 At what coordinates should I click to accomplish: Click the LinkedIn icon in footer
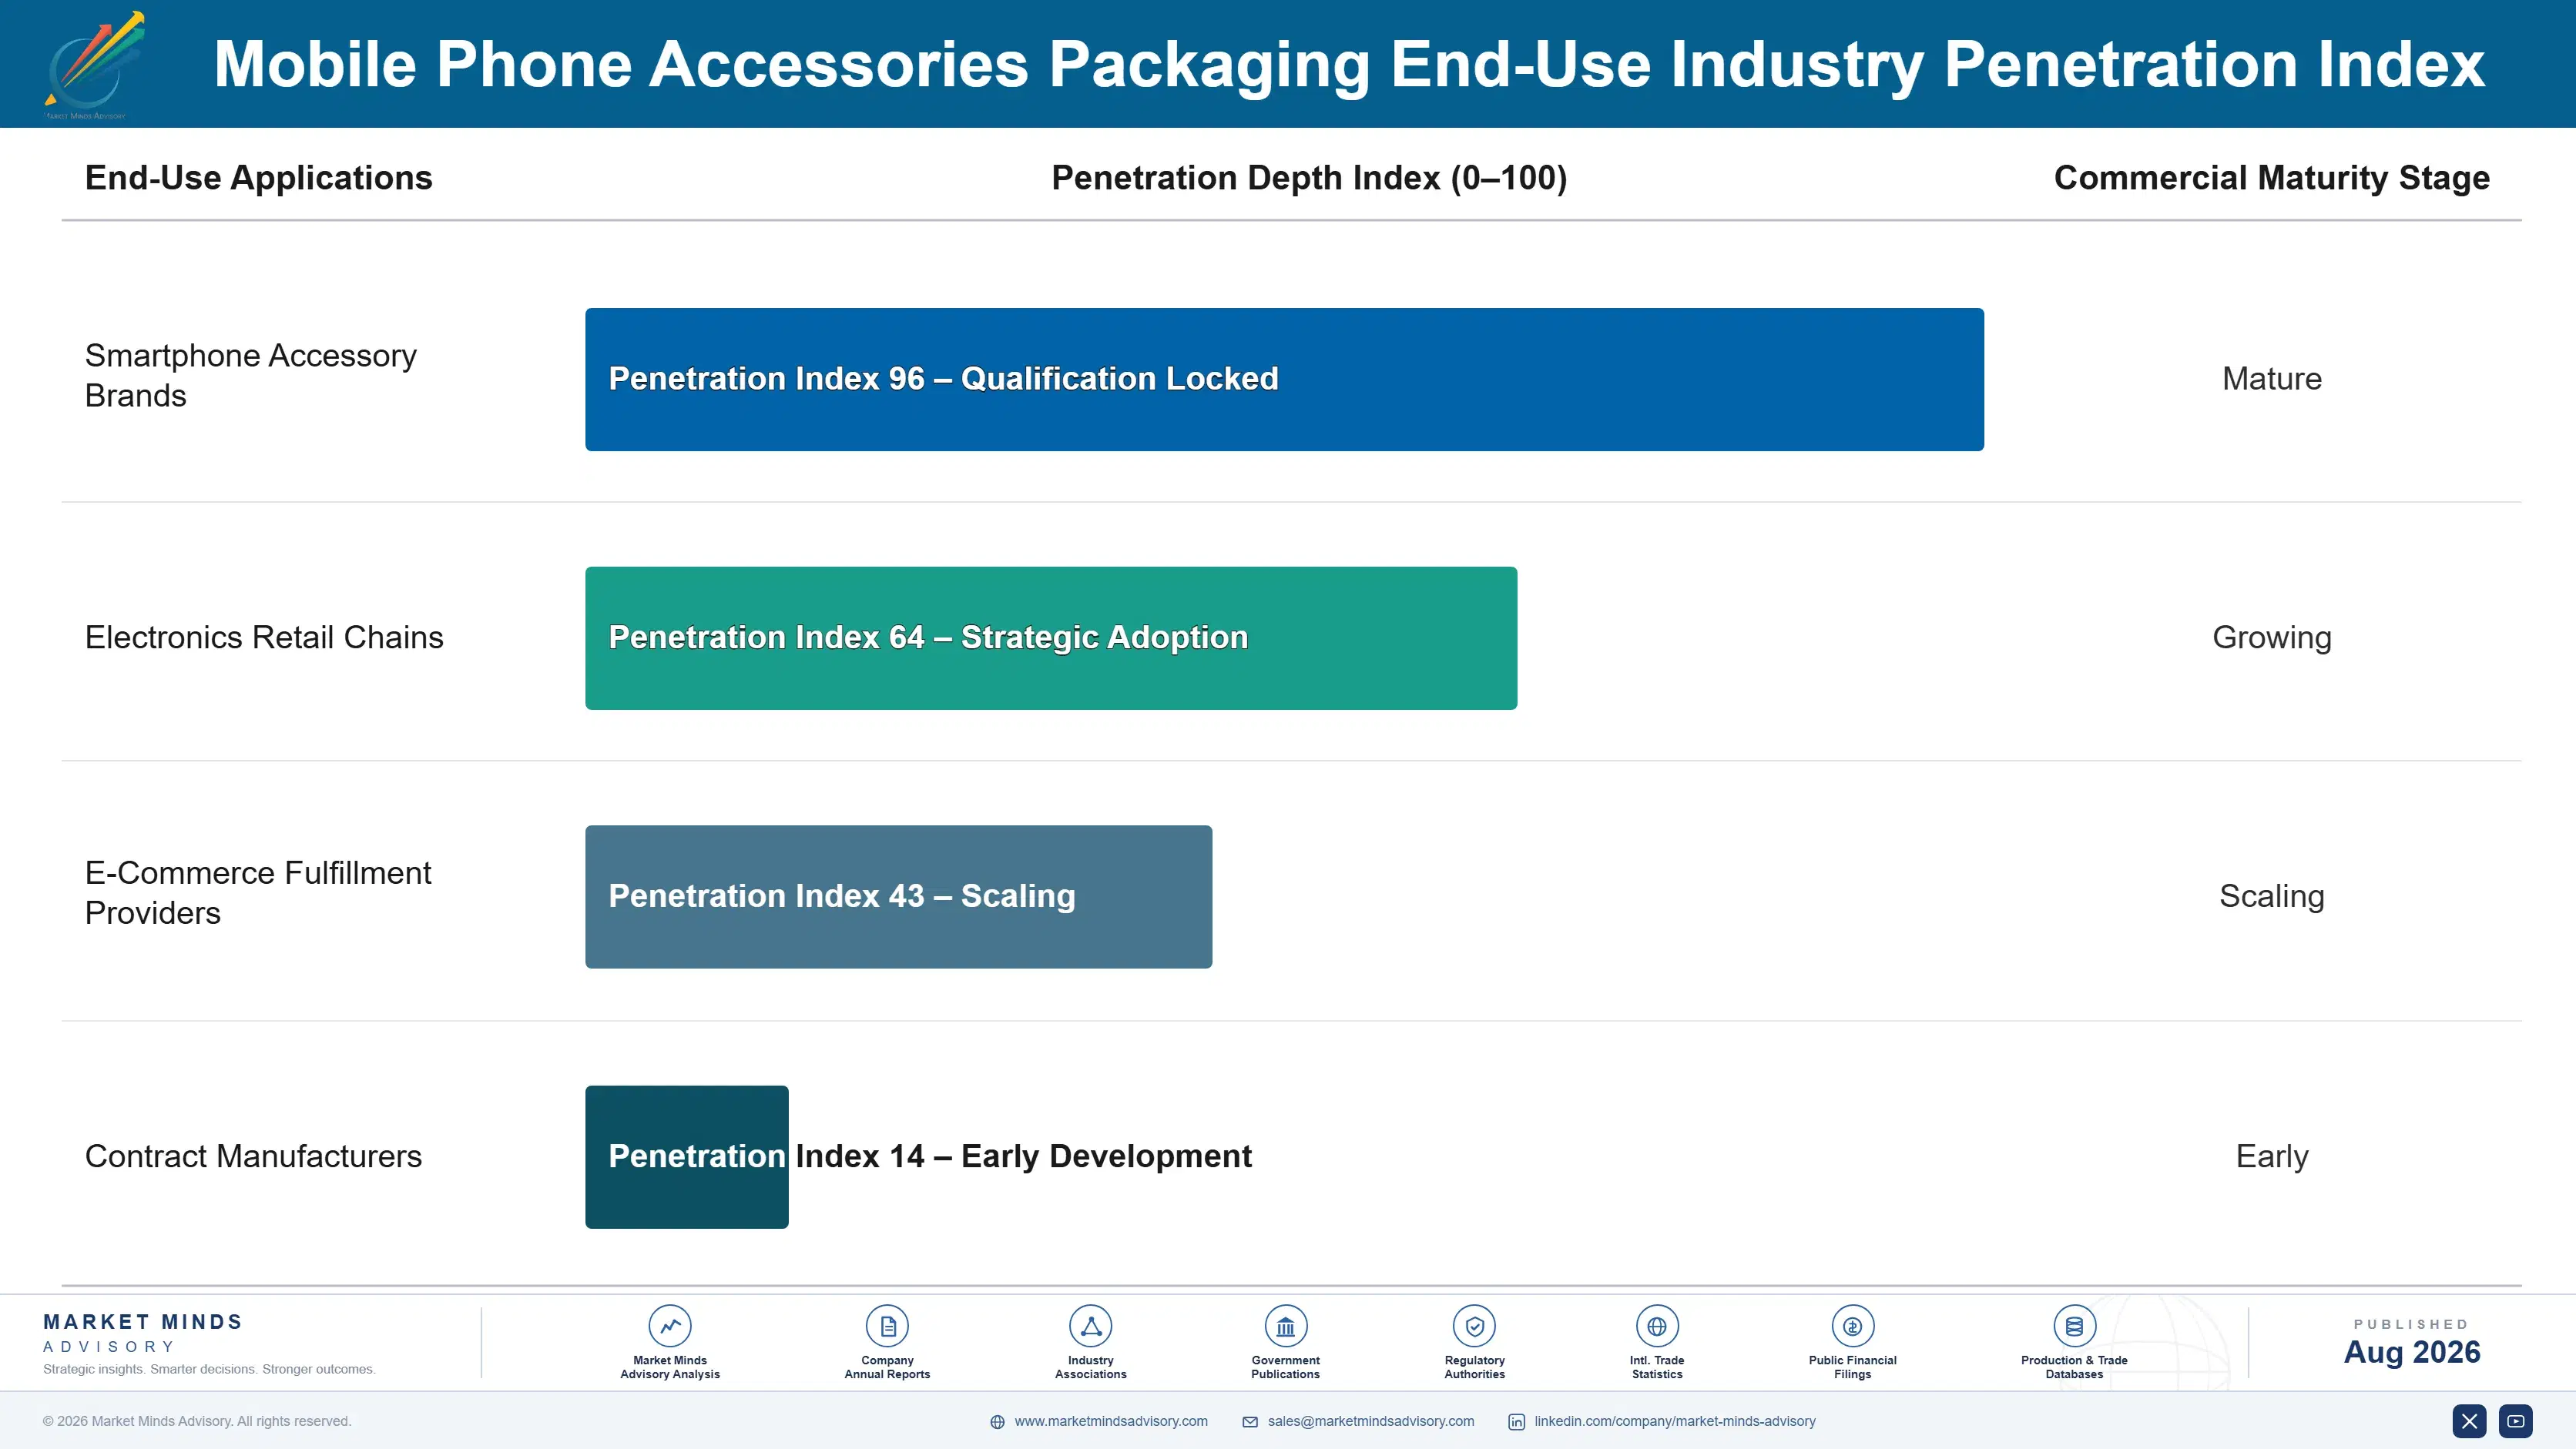click(x=1516, y=1421)
